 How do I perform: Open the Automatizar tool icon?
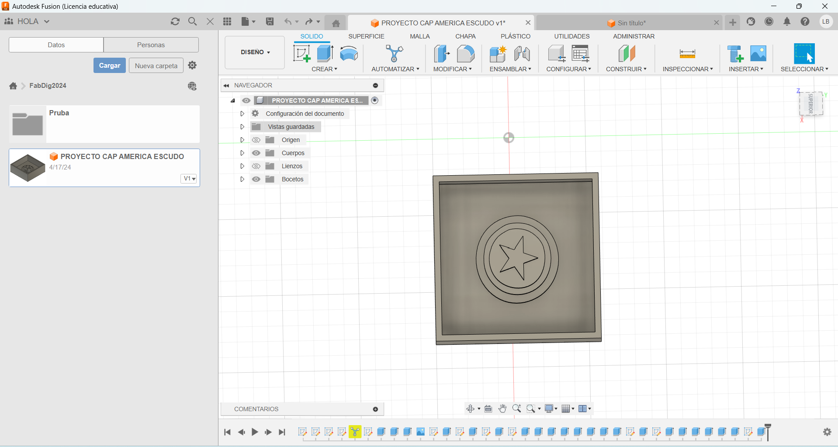pos(395,54)
